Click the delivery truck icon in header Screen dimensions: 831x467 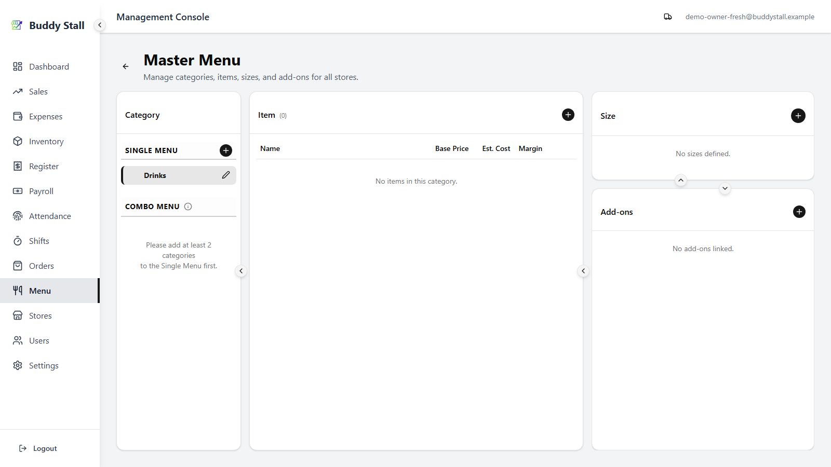pos(668,17)
